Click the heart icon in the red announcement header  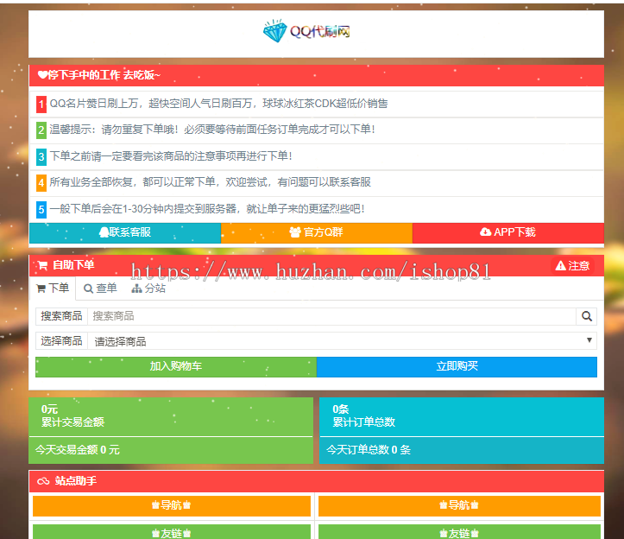(42, 75)
